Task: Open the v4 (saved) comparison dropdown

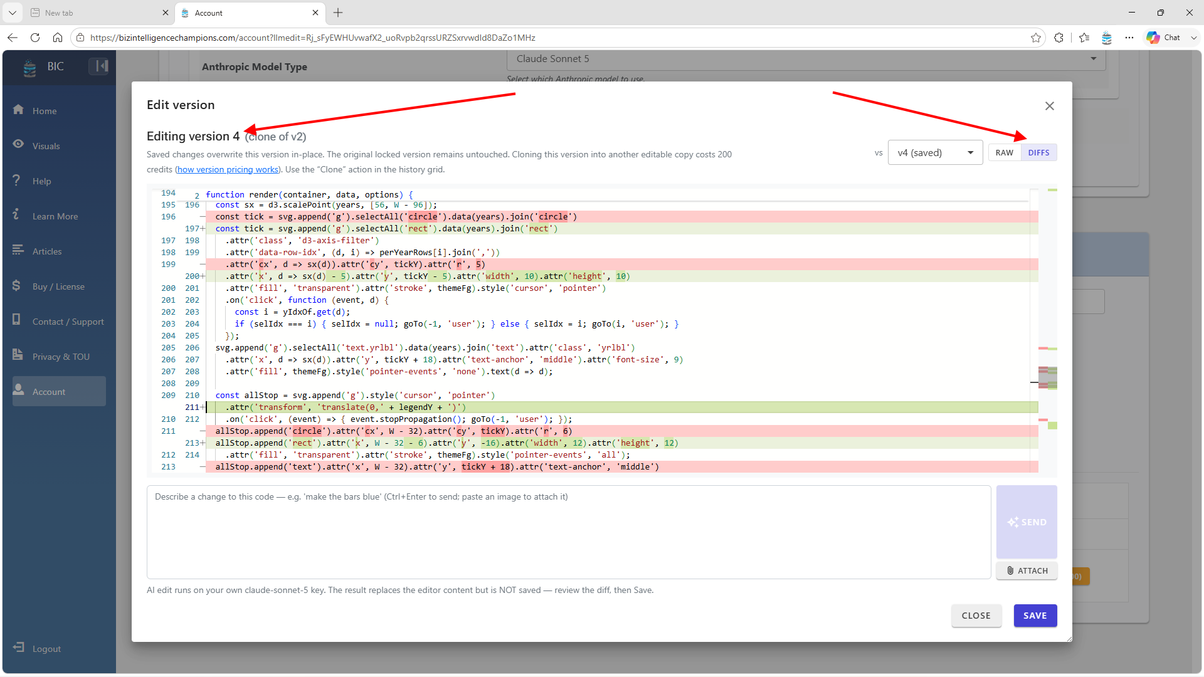Action: tap(935, 152)
